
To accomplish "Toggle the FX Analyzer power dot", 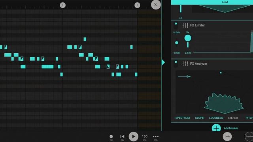I will 176,62.
